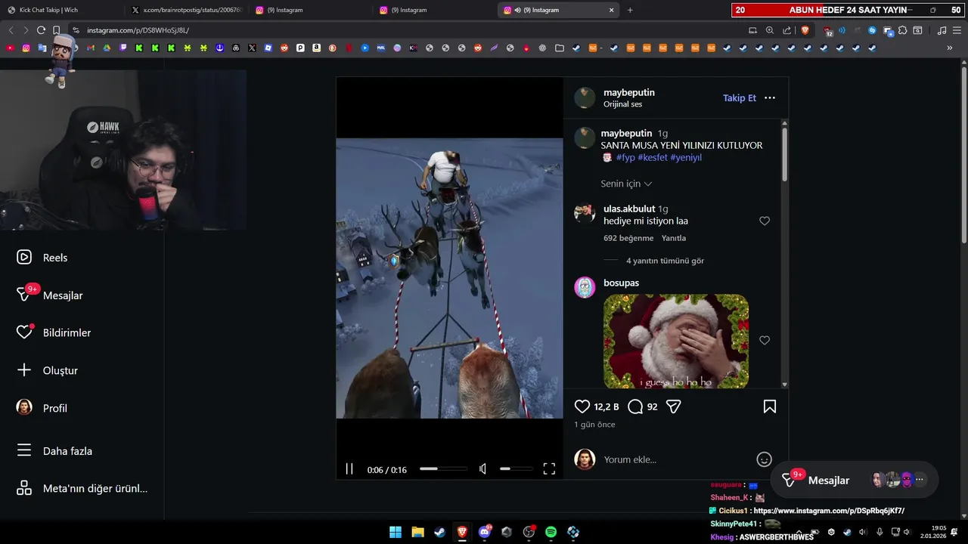The image size is (968, 544).
Task: Toggle video mute speaker icon
Action: [x=482, y=469]
